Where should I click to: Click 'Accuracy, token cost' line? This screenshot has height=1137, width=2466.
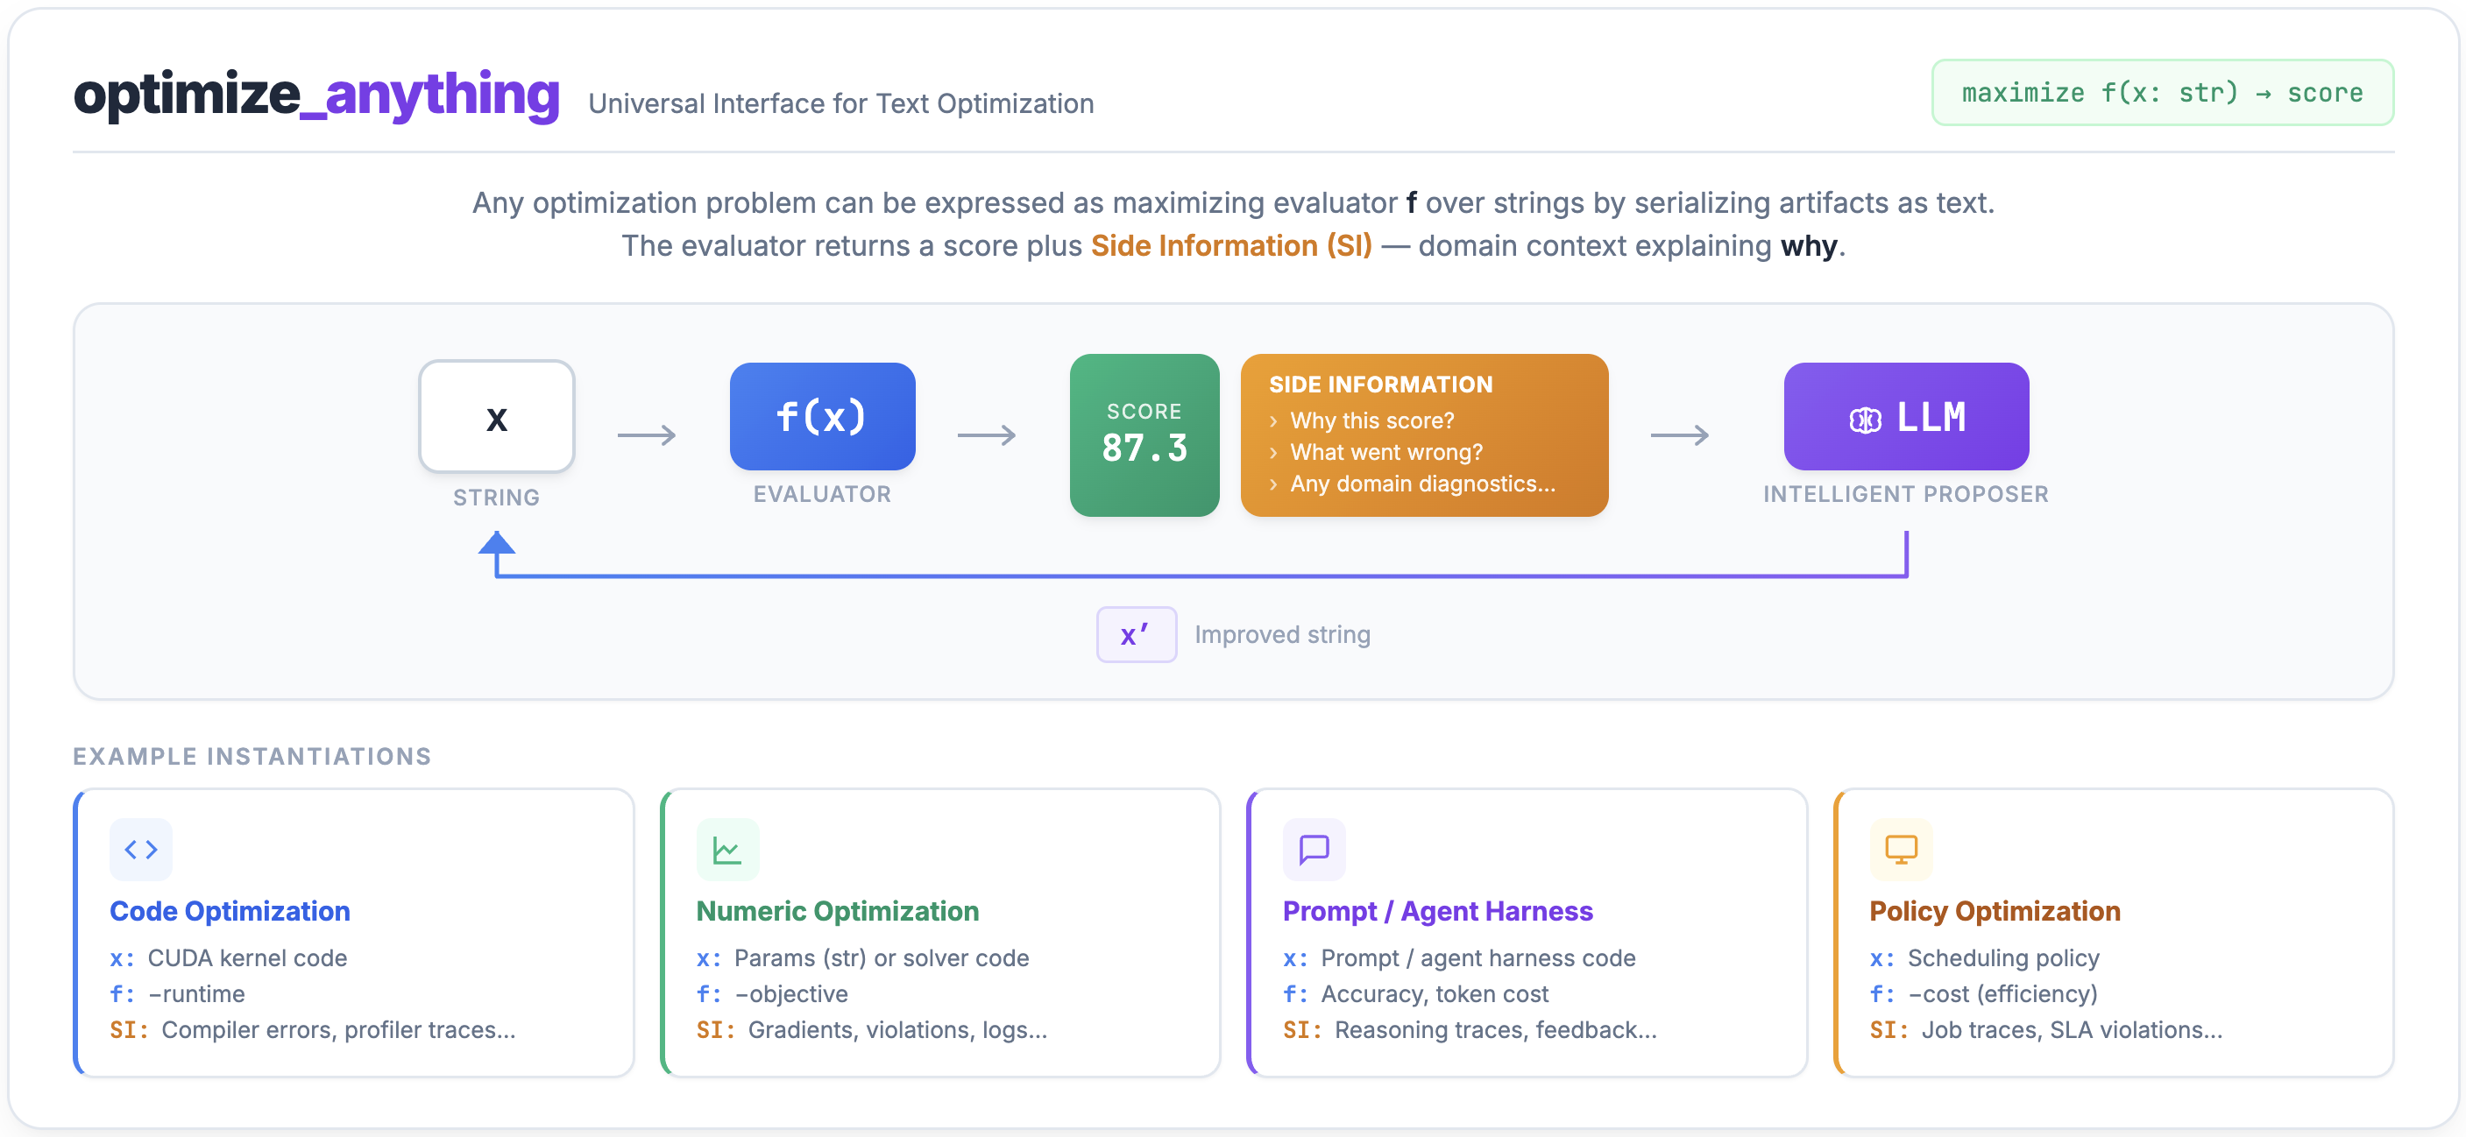(1435, 993)
